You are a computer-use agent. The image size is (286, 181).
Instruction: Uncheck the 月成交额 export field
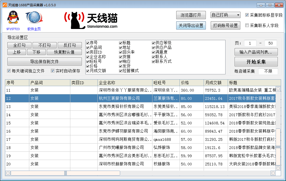coord(88,71)
